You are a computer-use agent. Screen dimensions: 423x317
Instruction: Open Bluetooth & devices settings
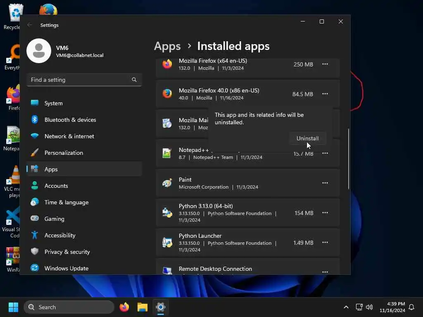[x=84, y=120]
